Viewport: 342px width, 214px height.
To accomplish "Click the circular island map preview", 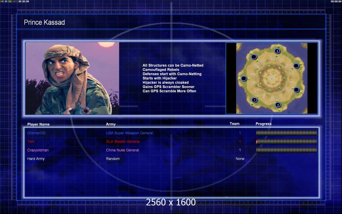I will (271, 78).
